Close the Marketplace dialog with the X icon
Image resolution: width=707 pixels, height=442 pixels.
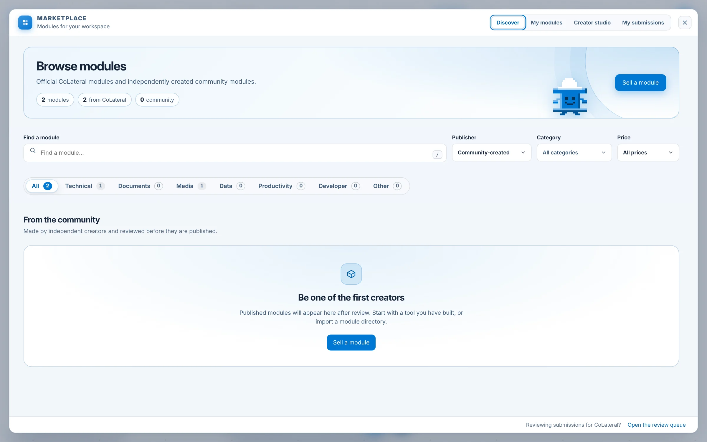685,22
